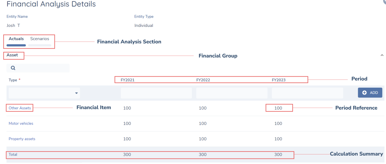The width and height of the screenshot is (386, 164).
Task: Click the FY2023 total of 300
Action: 278,154
